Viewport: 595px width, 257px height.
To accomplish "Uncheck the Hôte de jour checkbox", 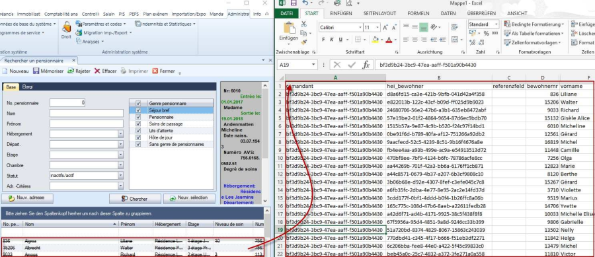I will [x=139, y=137].
